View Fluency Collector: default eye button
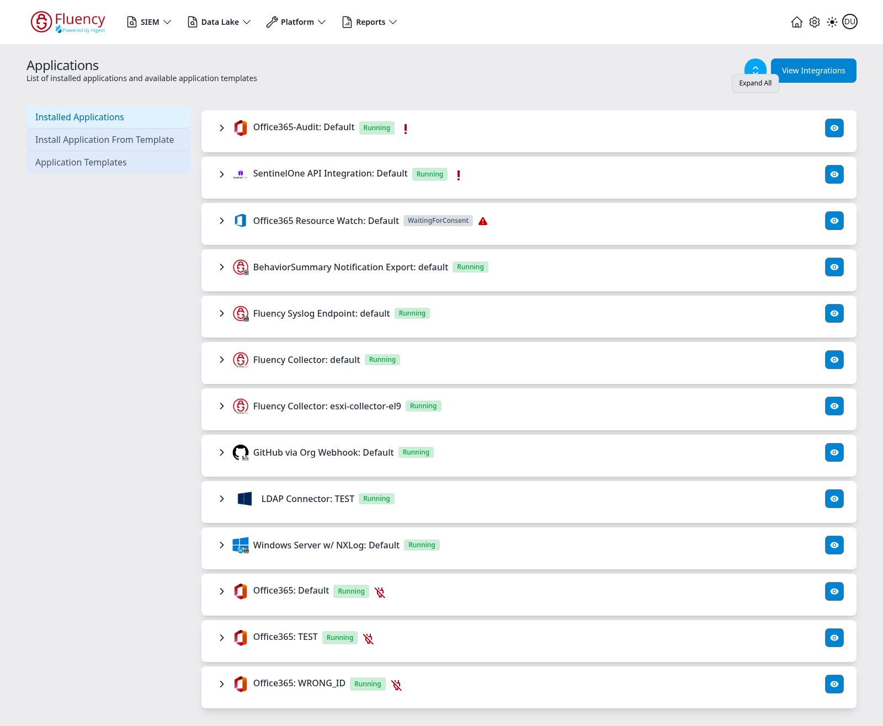The width and height of the screenshot is (883, 726). (x=834, y=360)
